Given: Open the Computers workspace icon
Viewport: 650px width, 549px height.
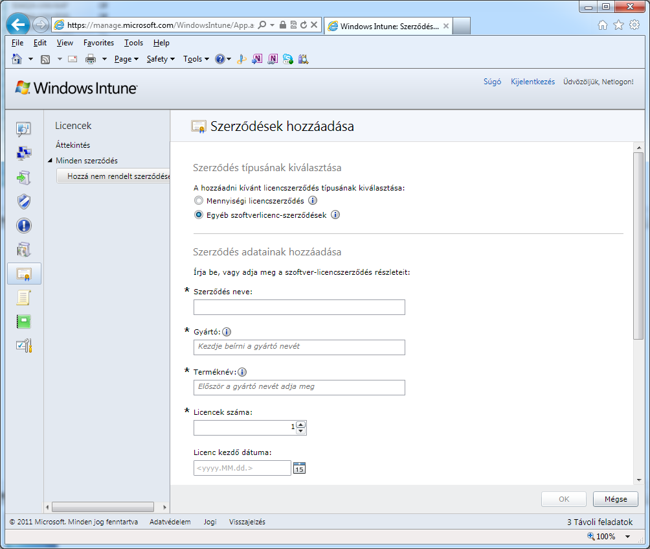Looking at the screenshot, I should click(x=23, y=153).
